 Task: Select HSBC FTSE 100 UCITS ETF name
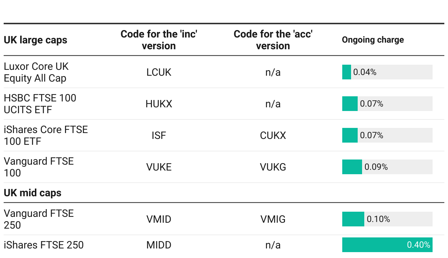tap(40, 104)
